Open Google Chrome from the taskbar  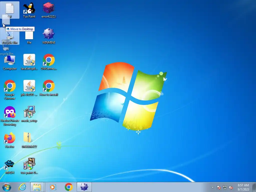point(68,187)
